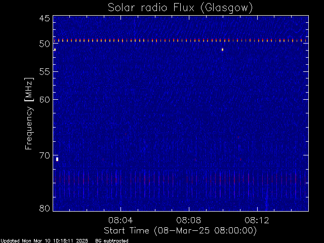Click the 55 frequency tick label
Screen dimensions: 324x243
(45, 72)
